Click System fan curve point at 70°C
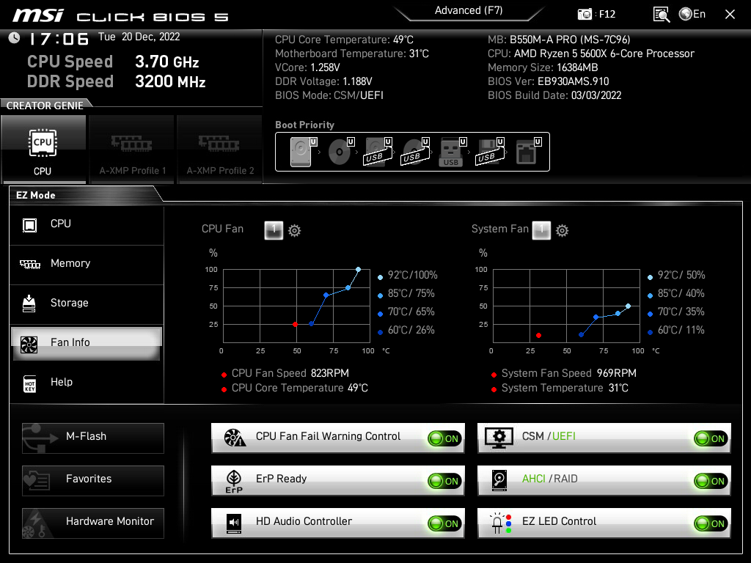 [x=596, y=317]
